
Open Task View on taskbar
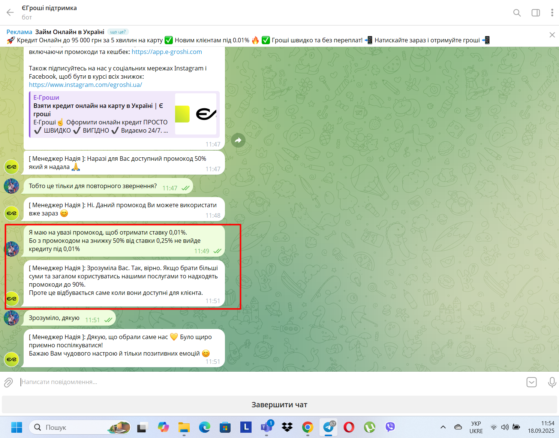pos(142,427)
